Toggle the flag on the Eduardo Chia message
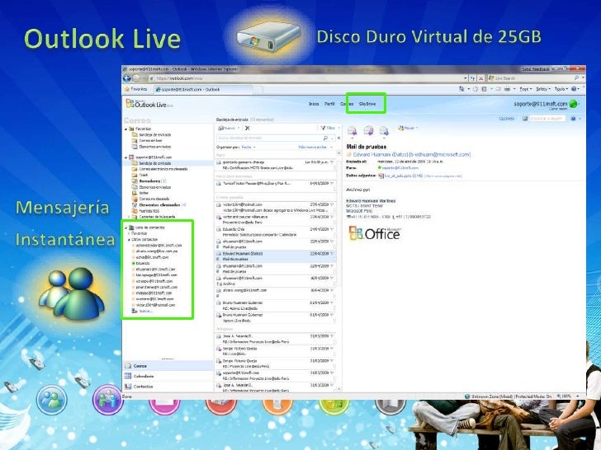This screenshot has height=450, width=601. tap(333, 229)
